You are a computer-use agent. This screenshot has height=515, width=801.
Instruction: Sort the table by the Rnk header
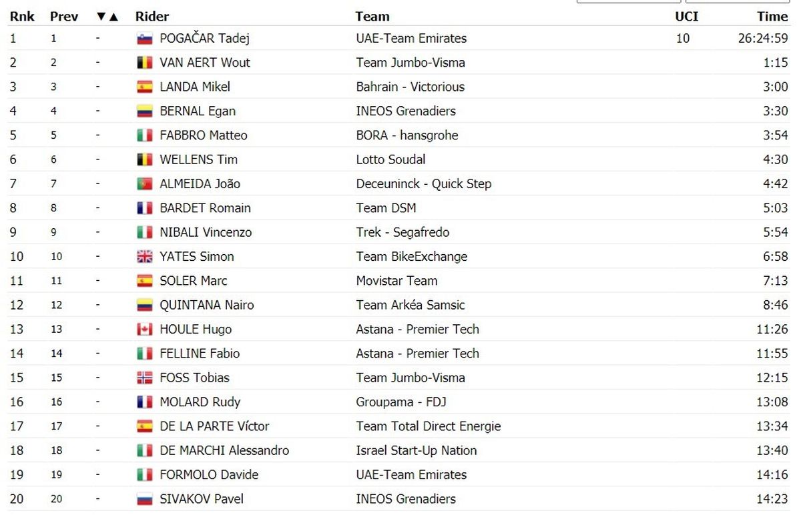coord(21,17)
